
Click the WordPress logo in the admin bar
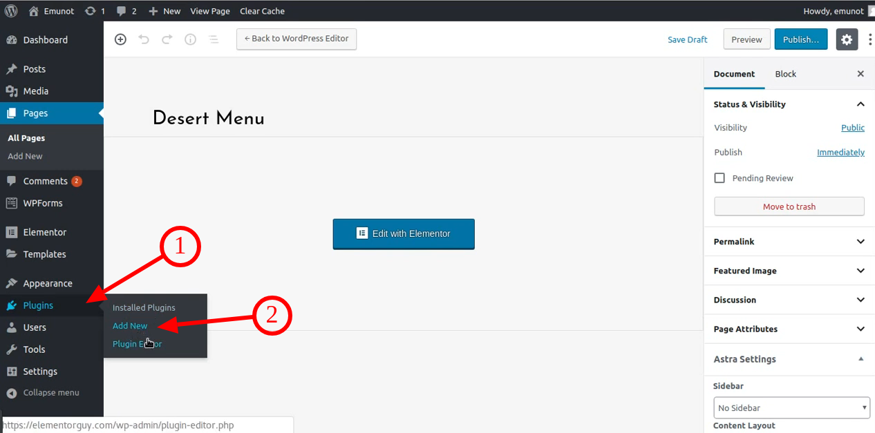(x=10, y=10)
